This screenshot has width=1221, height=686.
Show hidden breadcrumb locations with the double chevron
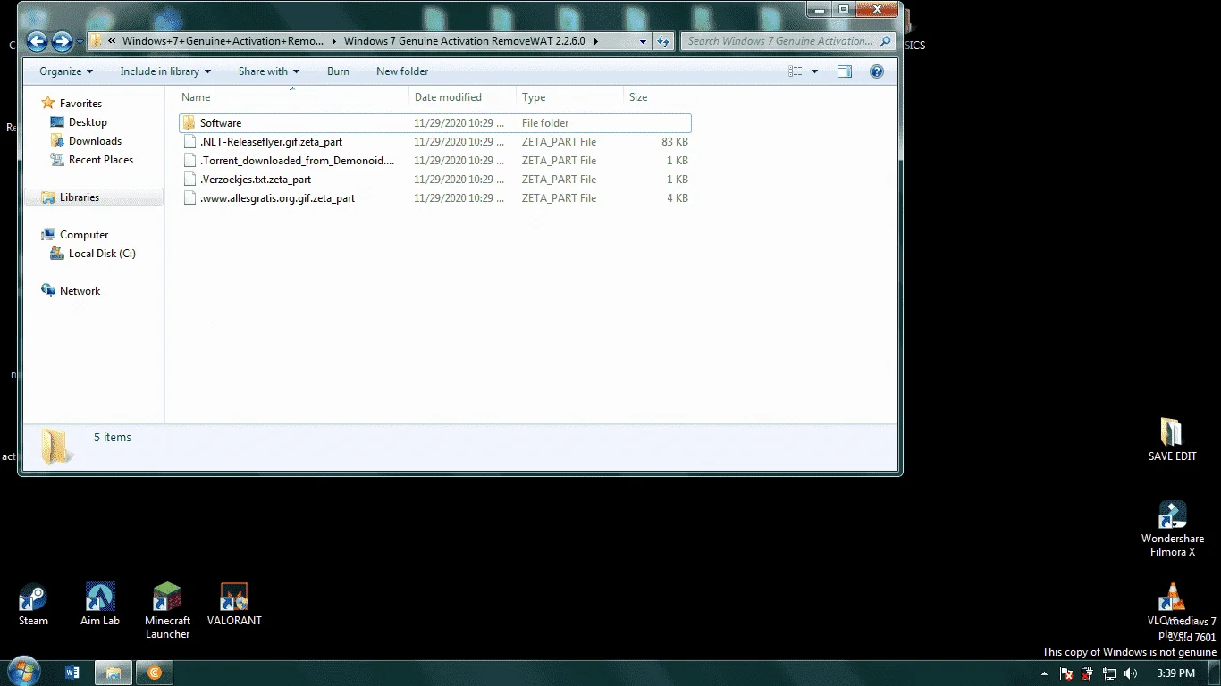(x=112, y=41)
